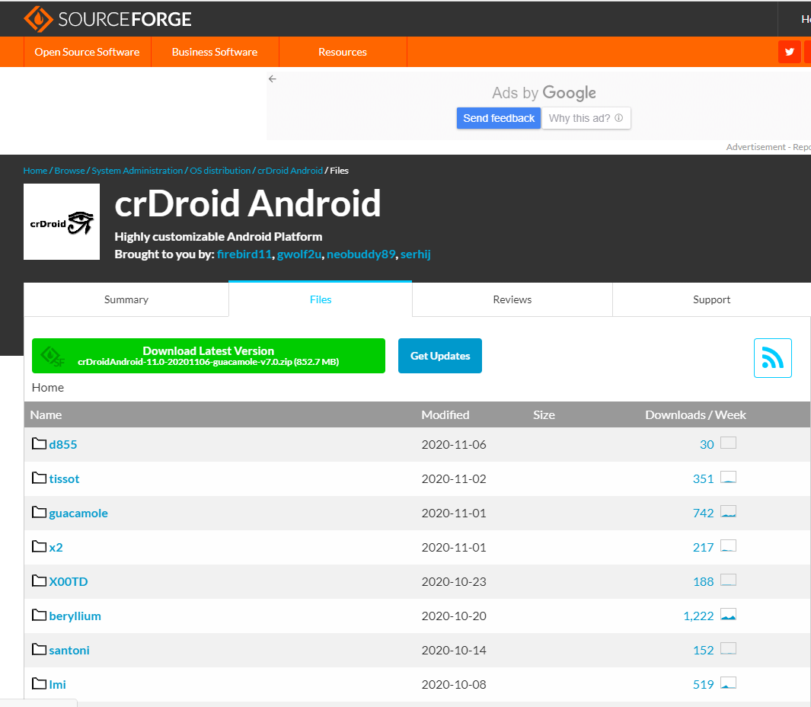The width and height of the screenshot is (811, 707).
Task: Open crDroid Android breadcrumb link
Action: [290, 171]
